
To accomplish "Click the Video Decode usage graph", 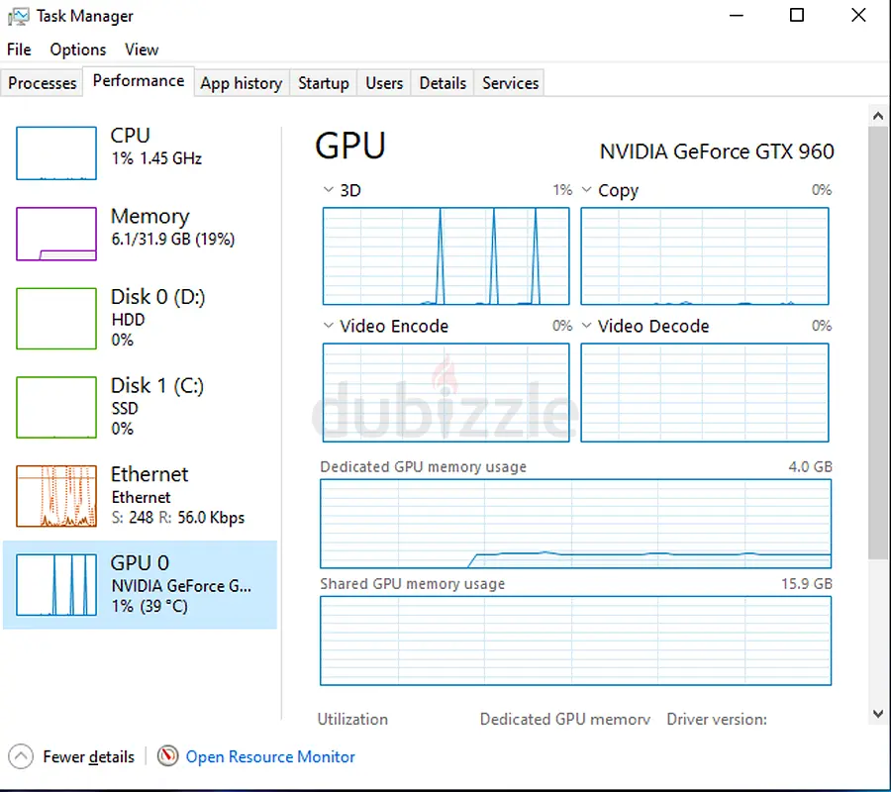I will 705,392.
